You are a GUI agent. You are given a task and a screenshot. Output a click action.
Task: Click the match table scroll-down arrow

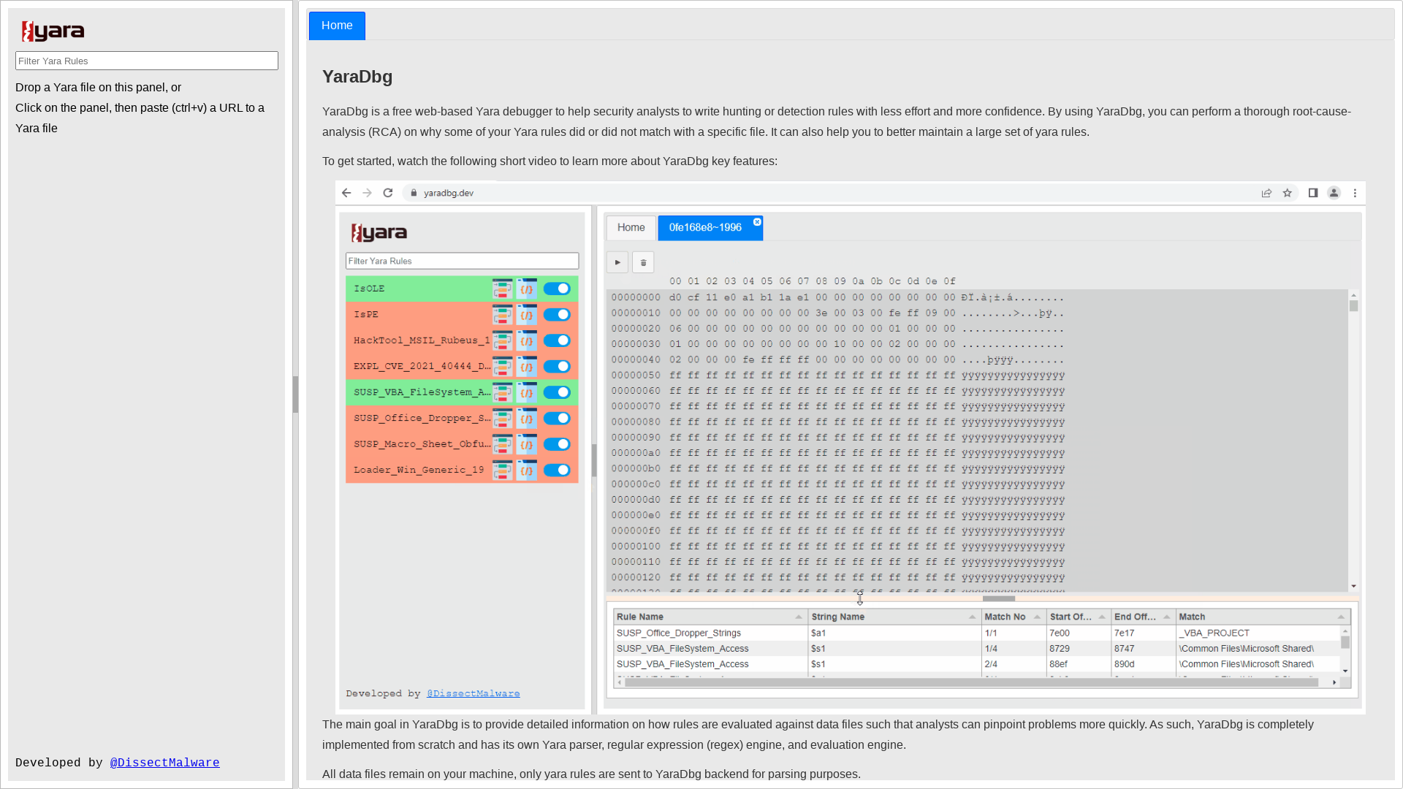(1345, 671)
